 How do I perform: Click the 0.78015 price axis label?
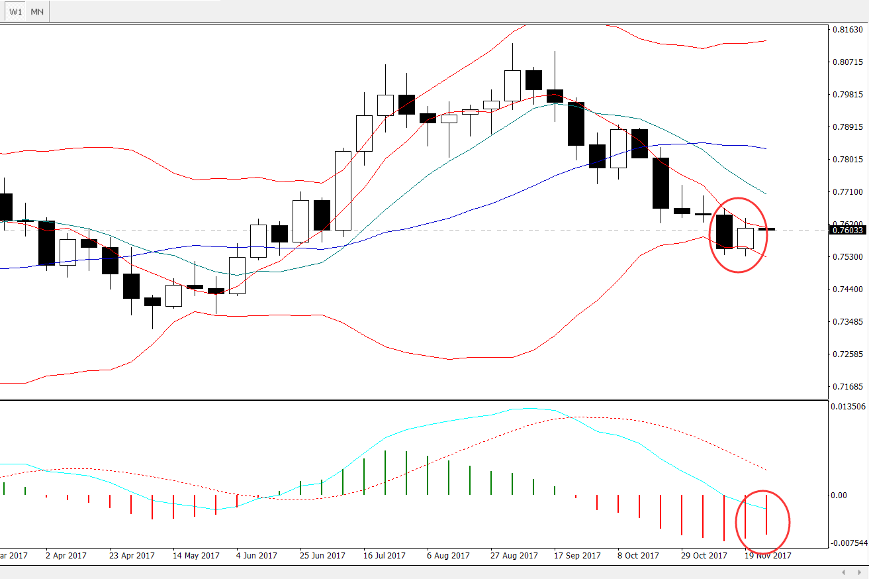tap(849, 160)
